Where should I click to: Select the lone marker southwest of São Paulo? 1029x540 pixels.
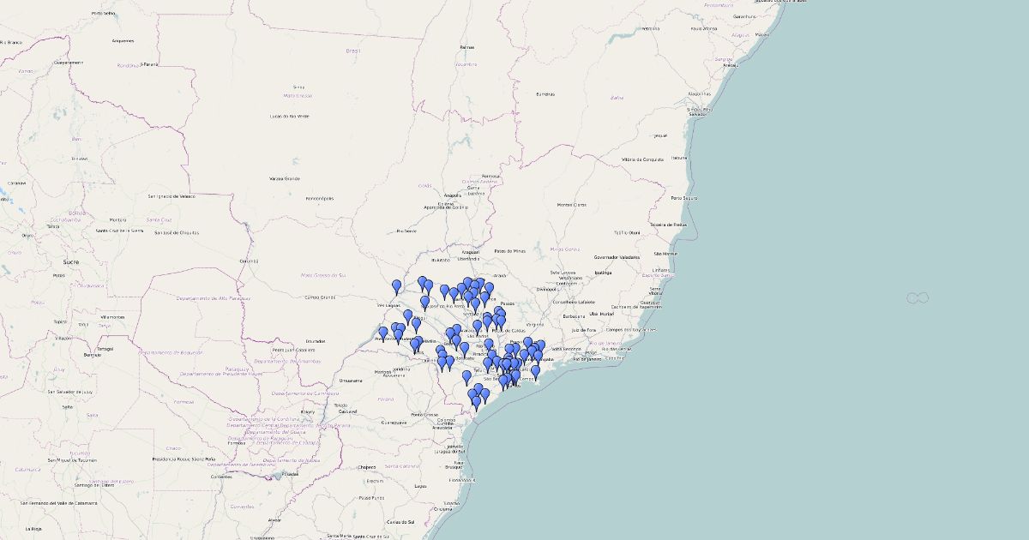tap(467, 377)
